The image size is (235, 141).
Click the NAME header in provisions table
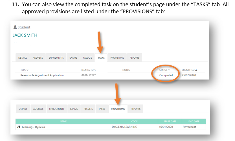click(x=63, y=122)
